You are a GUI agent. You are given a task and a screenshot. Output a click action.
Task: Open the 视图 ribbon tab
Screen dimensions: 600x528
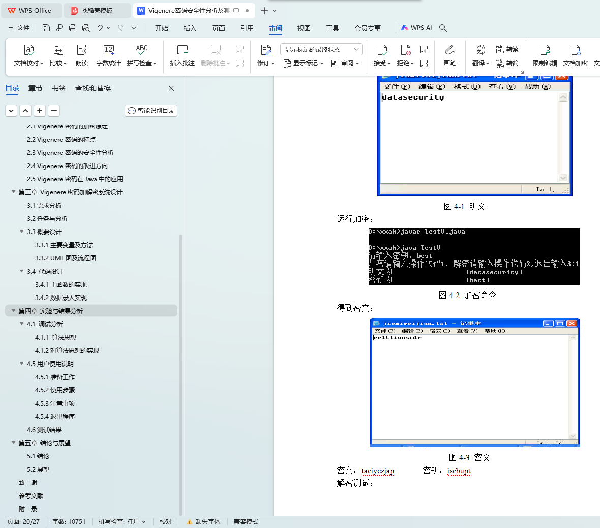click(x=304, y=28)
